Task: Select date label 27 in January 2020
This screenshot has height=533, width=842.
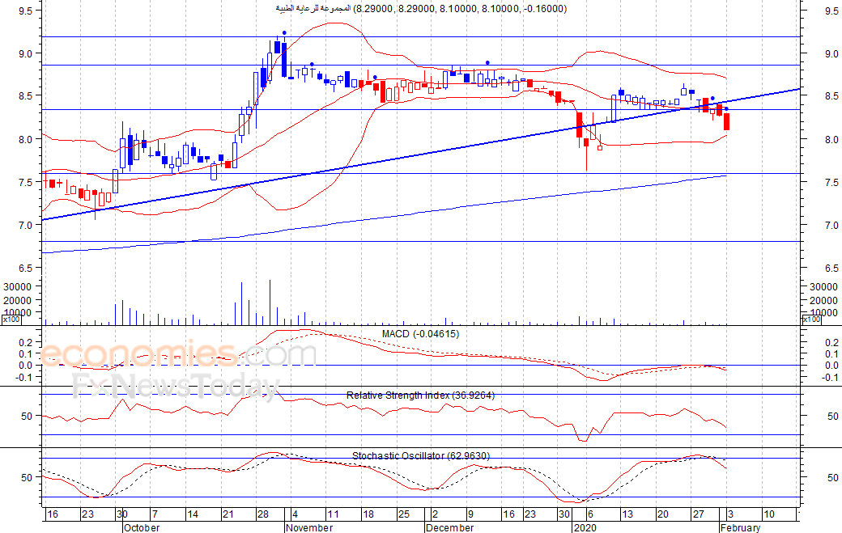Action: (x=698, y=514)
